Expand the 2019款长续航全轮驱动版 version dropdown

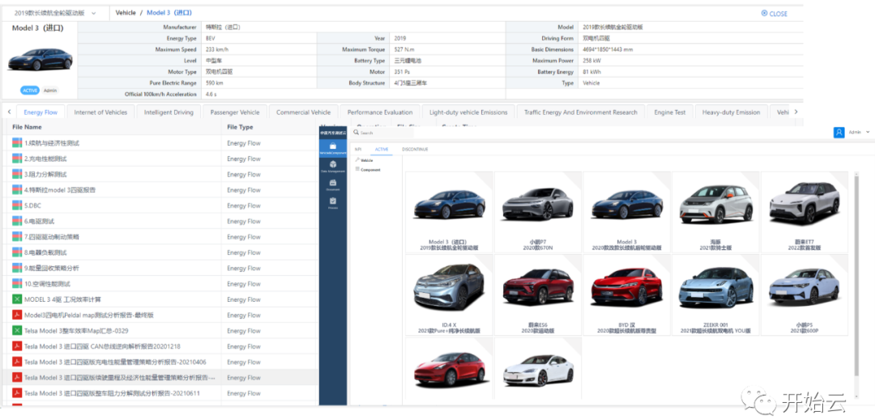(x=92, y=13)
